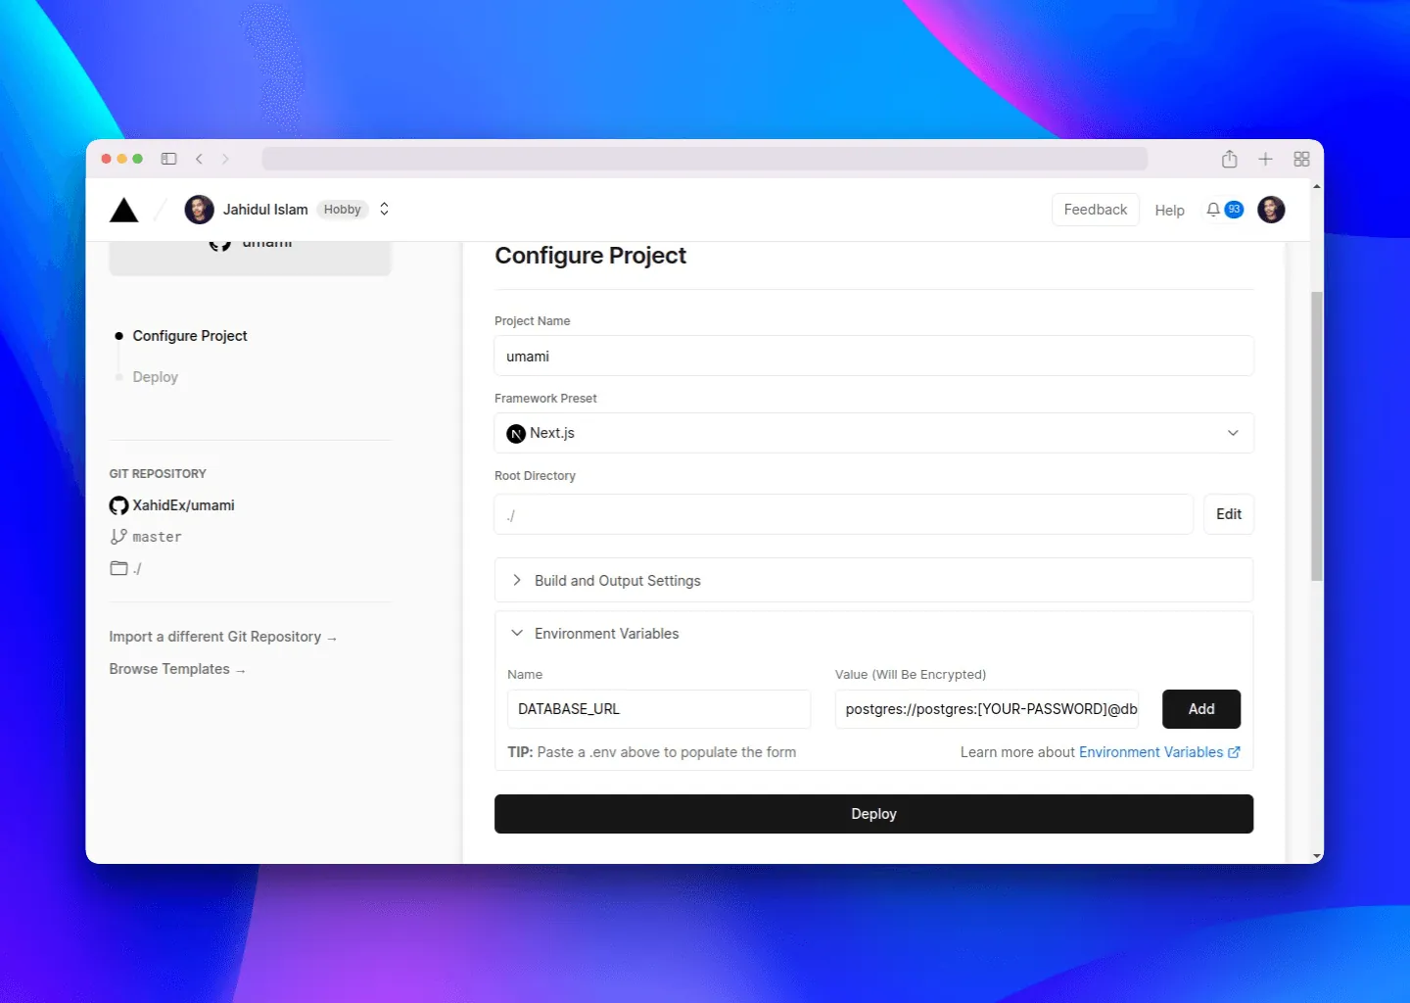Viewport: 1410px width, 1003px height.
Task: Click the Deploy button
Action: (873, 814)
